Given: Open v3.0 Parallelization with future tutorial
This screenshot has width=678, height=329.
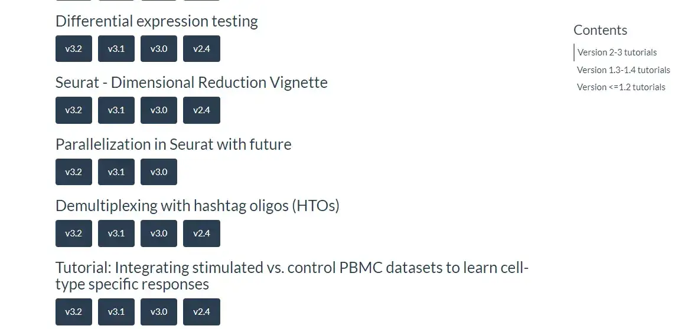Looking at the screenshot, I should [x=159, y=172].
